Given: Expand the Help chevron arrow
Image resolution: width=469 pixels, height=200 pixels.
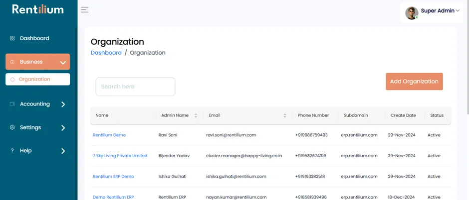Looking at the screenshot, I should [63, 151].
